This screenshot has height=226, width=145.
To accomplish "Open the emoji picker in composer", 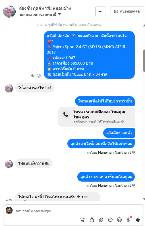I will [x=119, y=220].
